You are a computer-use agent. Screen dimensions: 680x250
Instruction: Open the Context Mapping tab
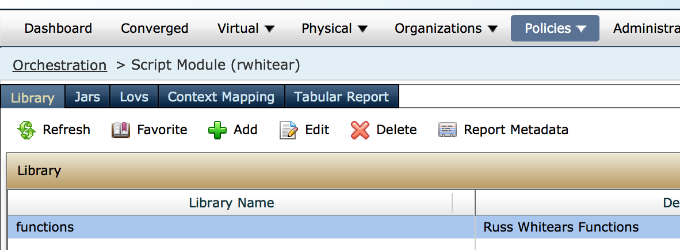point(221,97)
